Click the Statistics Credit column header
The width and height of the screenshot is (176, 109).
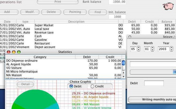pyautogui.click(x=110, y=57)
